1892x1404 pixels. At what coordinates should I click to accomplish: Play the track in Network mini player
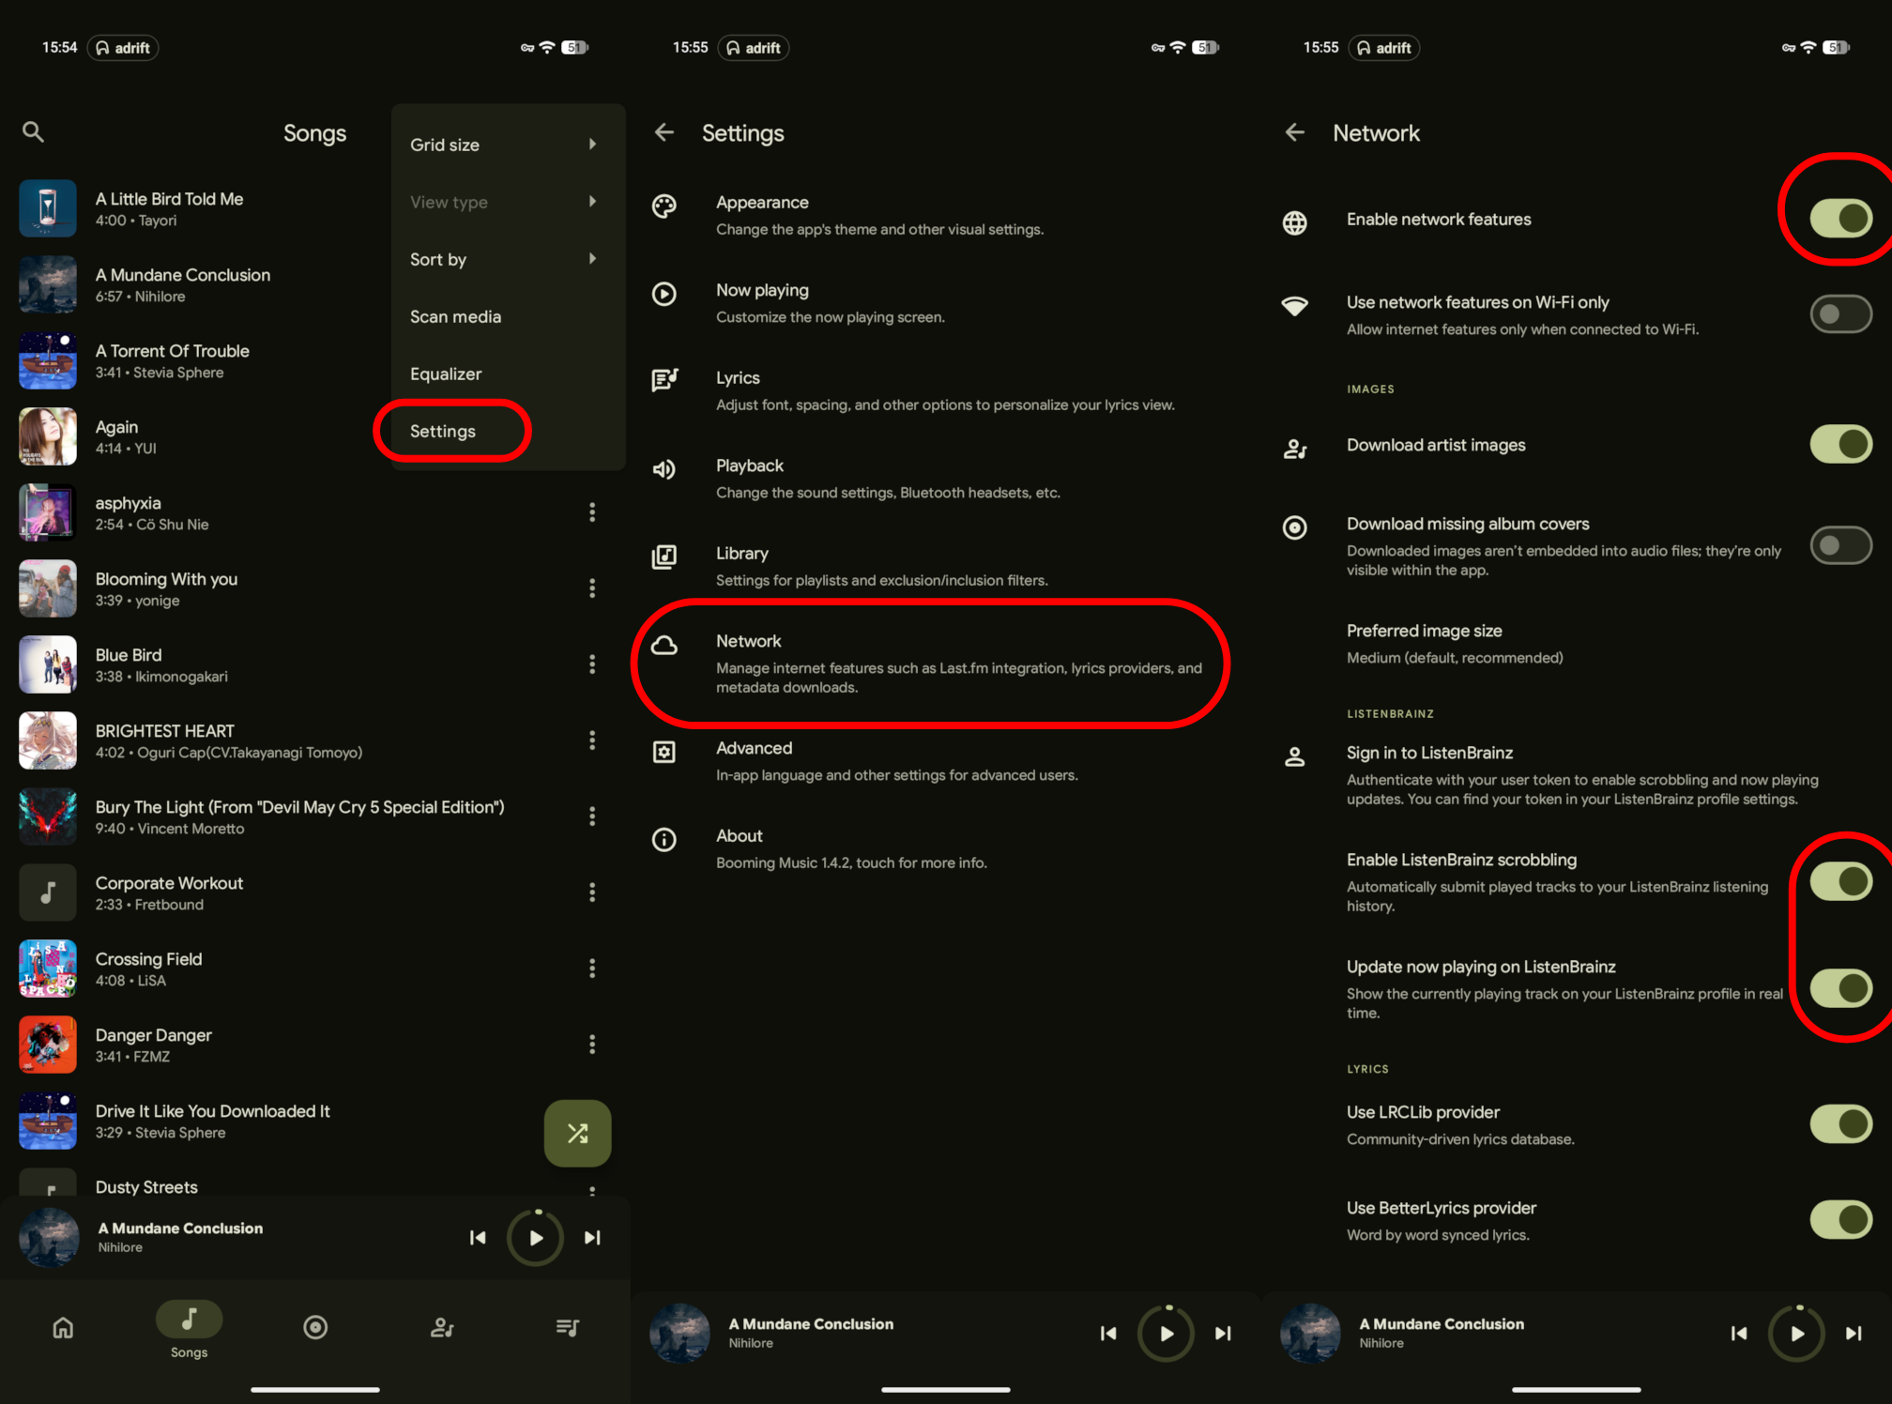(x=1796, y=1333)
